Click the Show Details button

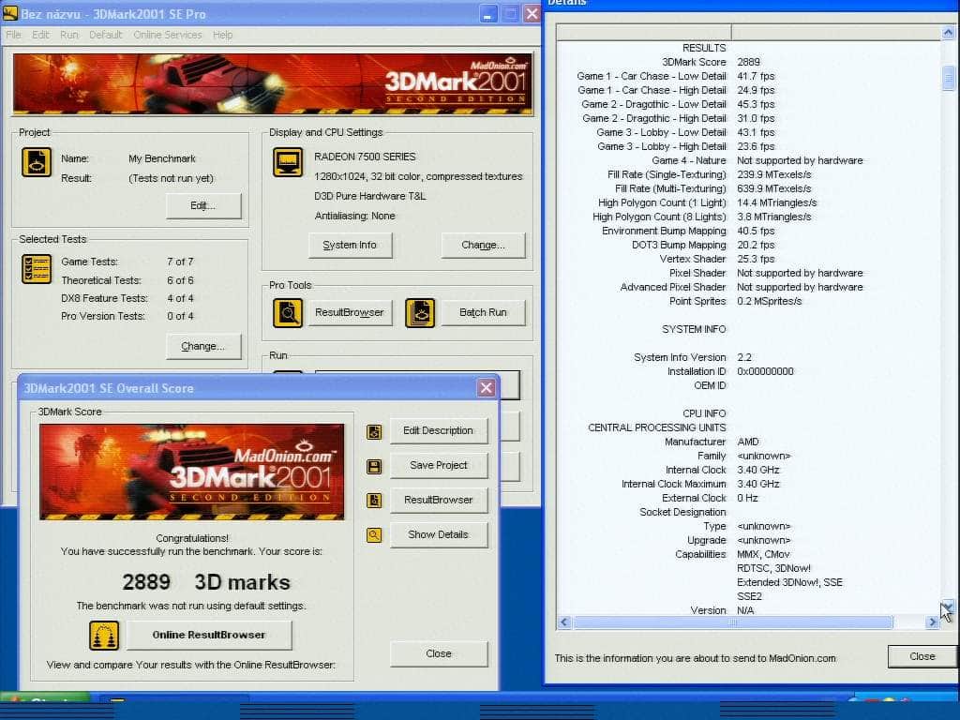pos(439,534)
